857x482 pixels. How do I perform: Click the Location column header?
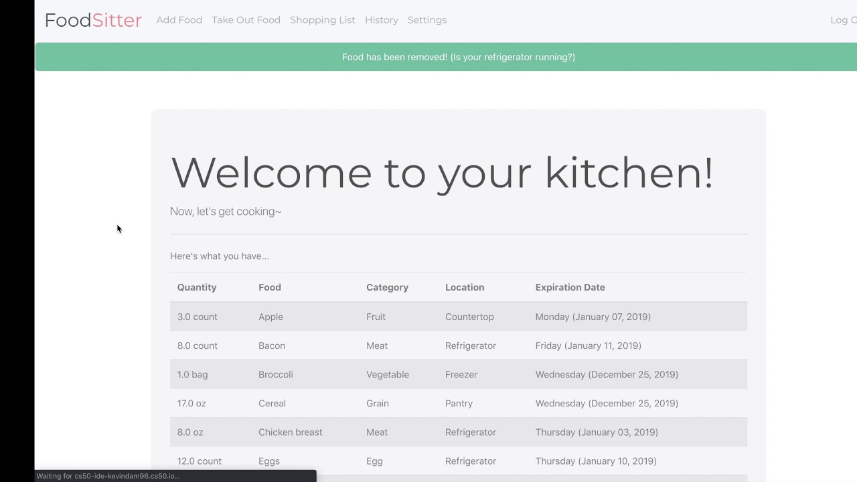point(465,287)
